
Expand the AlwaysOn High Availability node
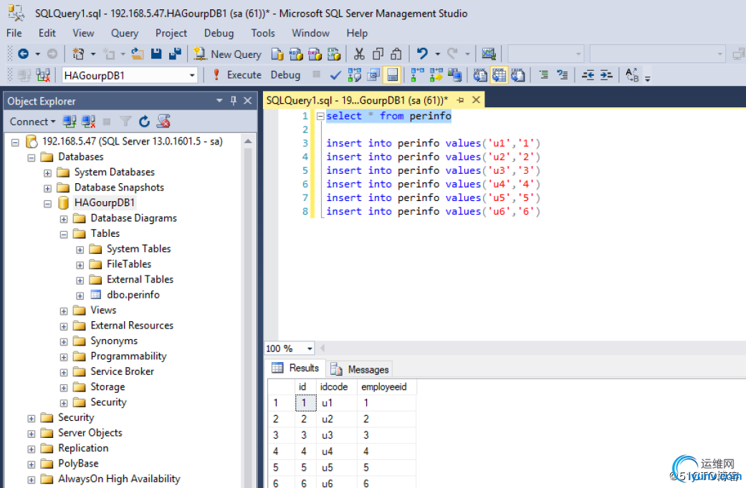(x=32, y=480)
